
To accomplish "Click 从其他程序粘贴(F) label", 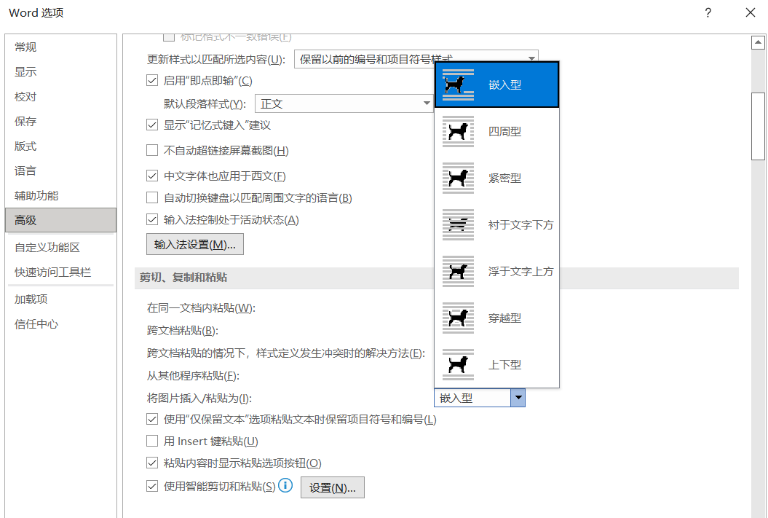I will click(193, 375).
